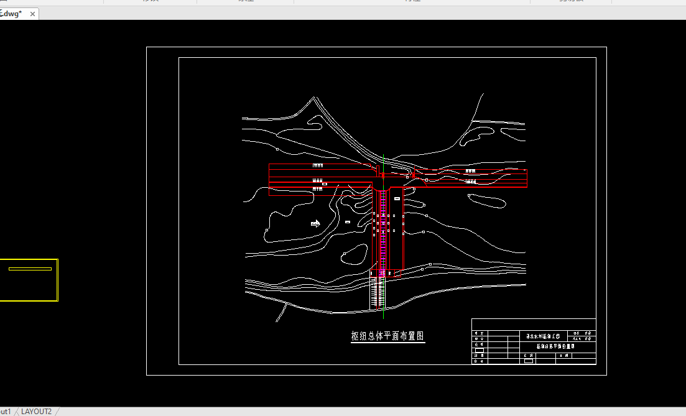
Task: Switch to the LAYOUT2 tab
Action: click(36, 412)
